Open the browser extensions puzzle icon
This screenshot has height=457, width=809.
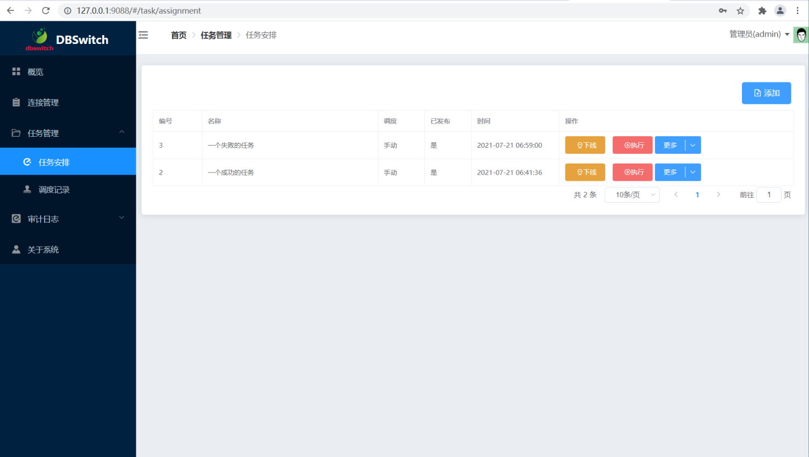(762, 10)
